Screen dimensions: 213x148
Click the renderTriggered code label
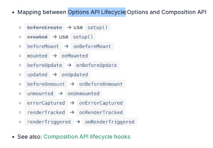point(49,122)
